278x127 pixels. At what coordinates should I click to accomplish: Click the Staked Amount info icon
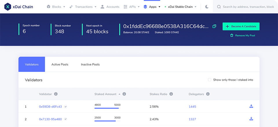(124, 94)
